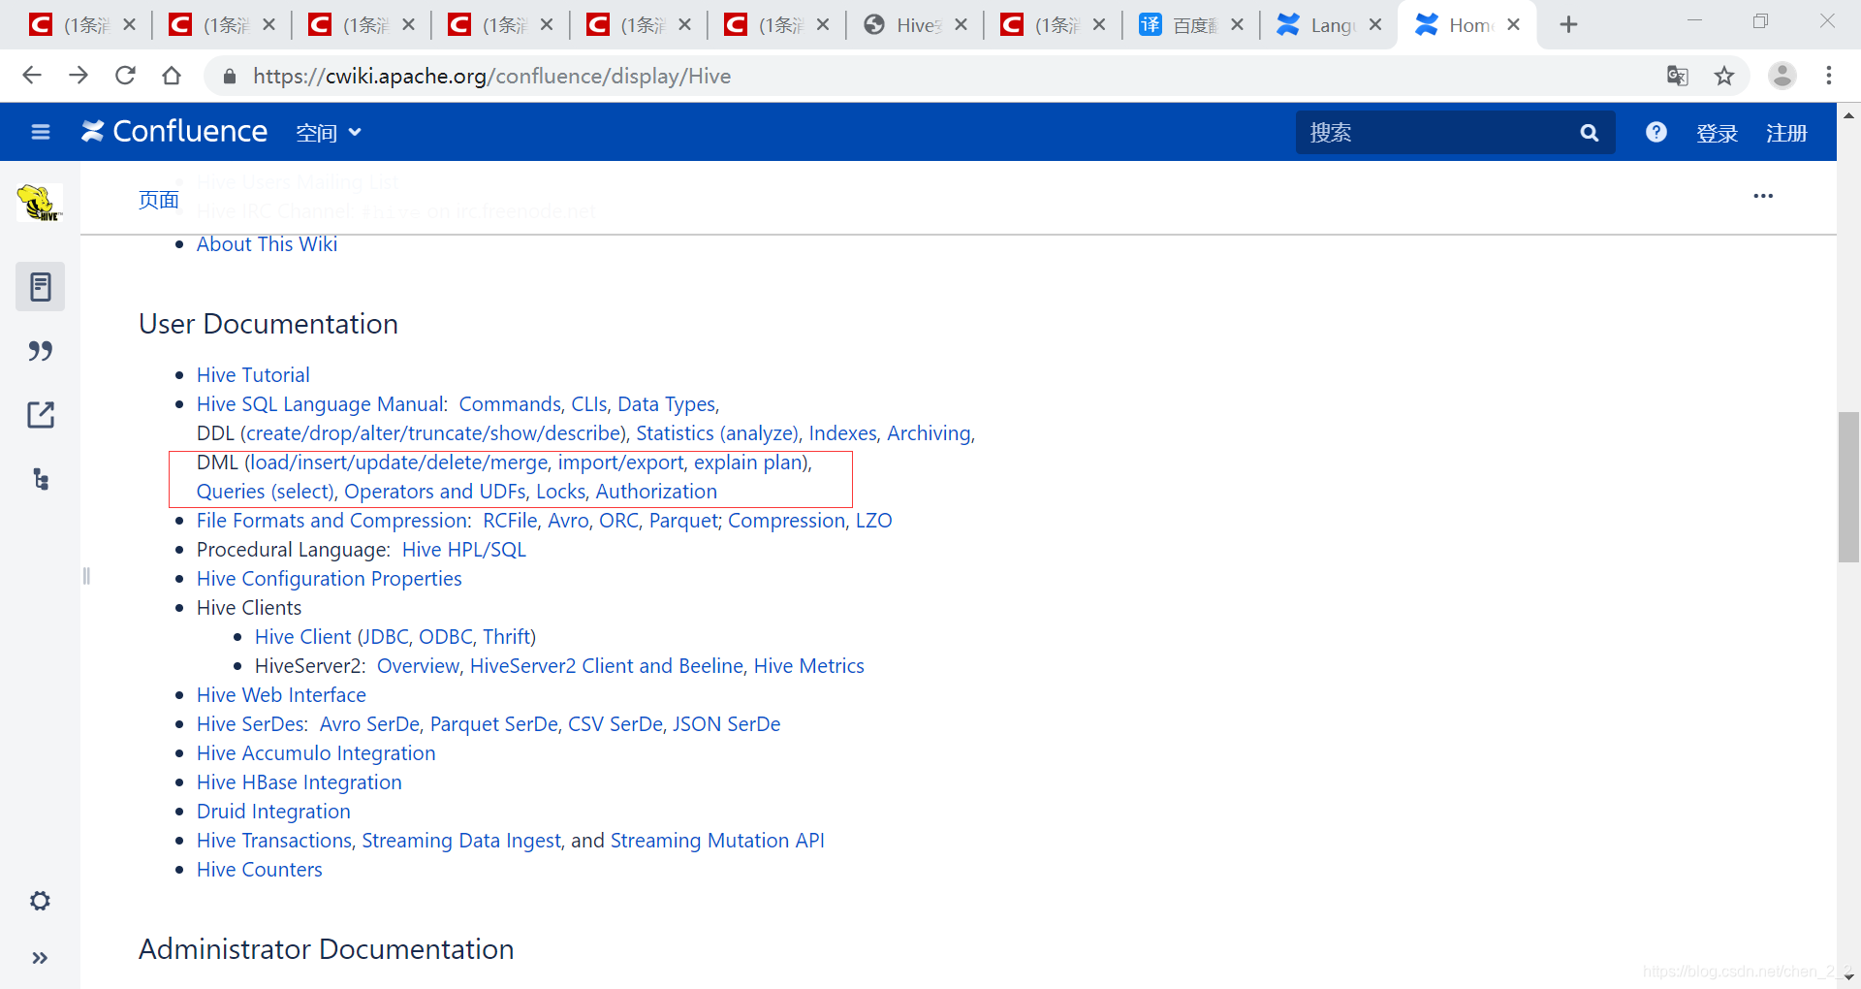Open the Hive HPL/SQL link
The image size is (1861, 989).
[464, 550]
